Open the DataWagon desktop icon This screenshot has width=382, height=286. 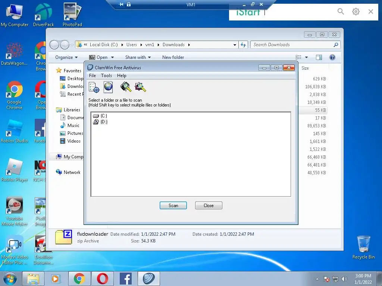tap(14, 54)
